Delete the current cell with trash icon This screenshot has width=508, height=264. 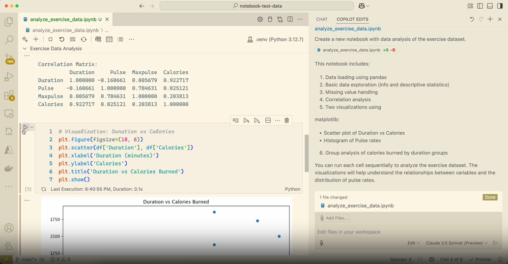pyautogui.click(x=287, y=121)
